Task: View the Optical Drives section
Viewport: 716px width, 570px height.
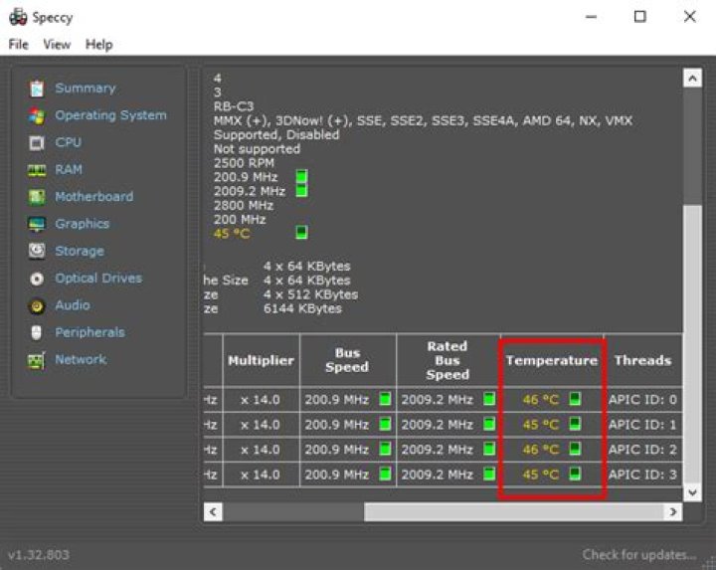Action: (98, 279)
